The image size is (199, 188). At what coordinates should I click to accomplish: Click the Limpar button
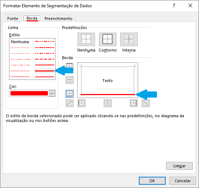pos(179,166)
